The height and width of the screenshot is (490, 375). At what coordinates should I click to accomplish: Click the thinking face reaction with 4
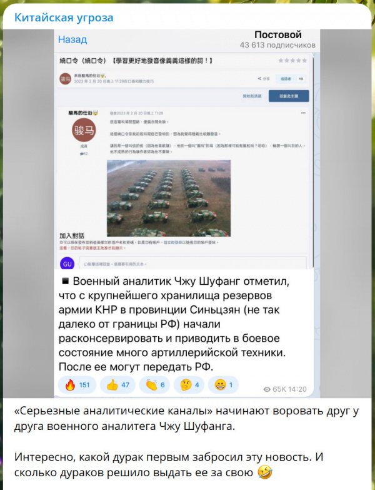189,385
